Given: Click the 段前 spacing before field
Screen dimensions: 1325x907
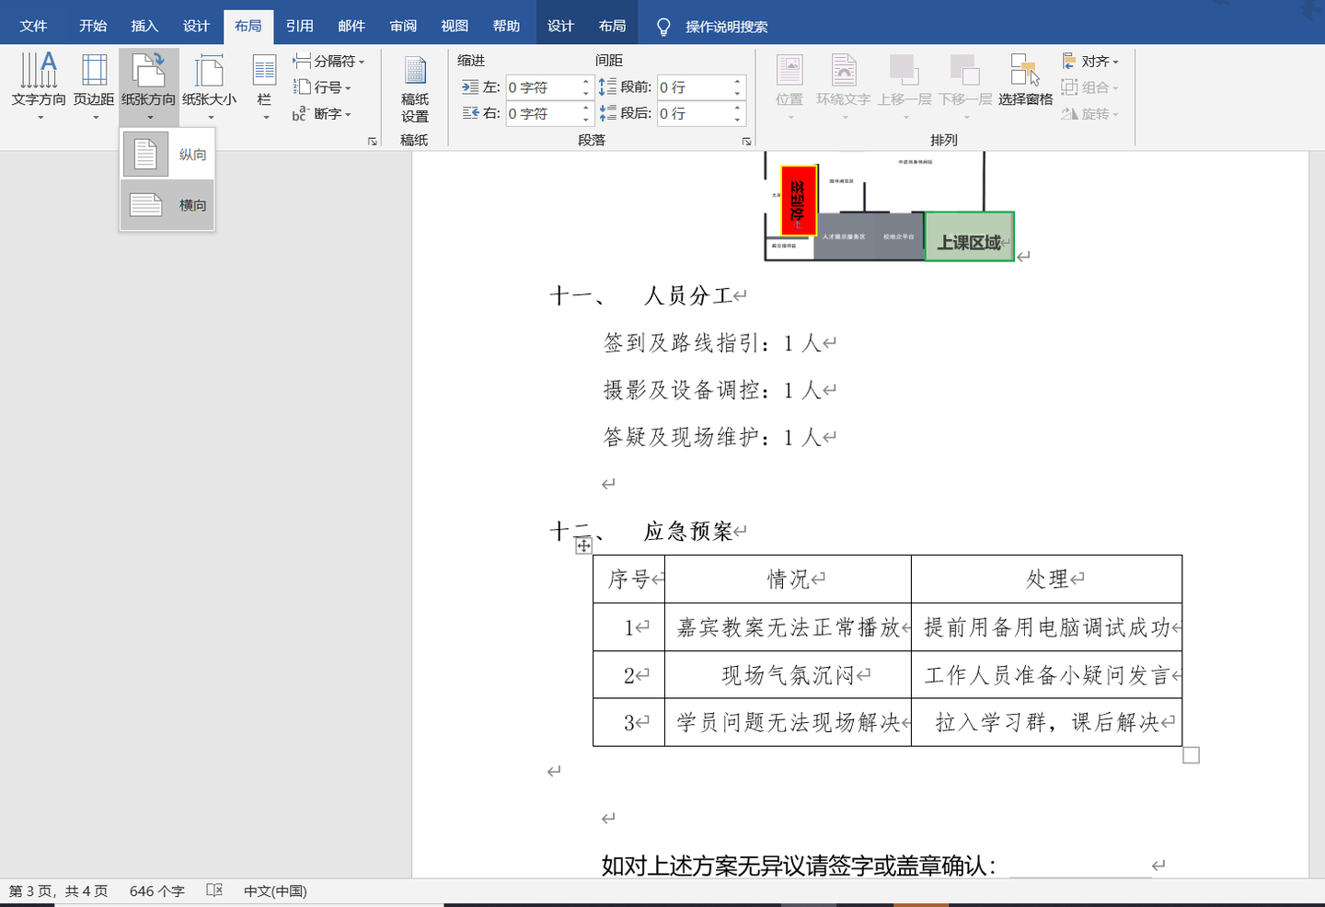Looking at the screenshot, I should pyautogui.click(x=694, y=87).
